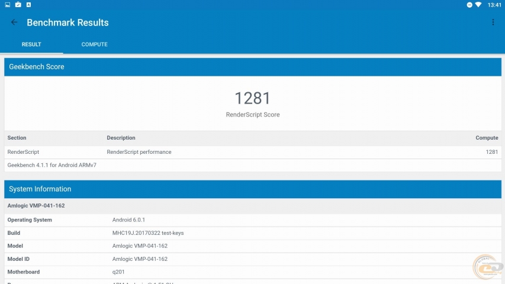Tap the do-not-disturb status icon

point(469,5)
